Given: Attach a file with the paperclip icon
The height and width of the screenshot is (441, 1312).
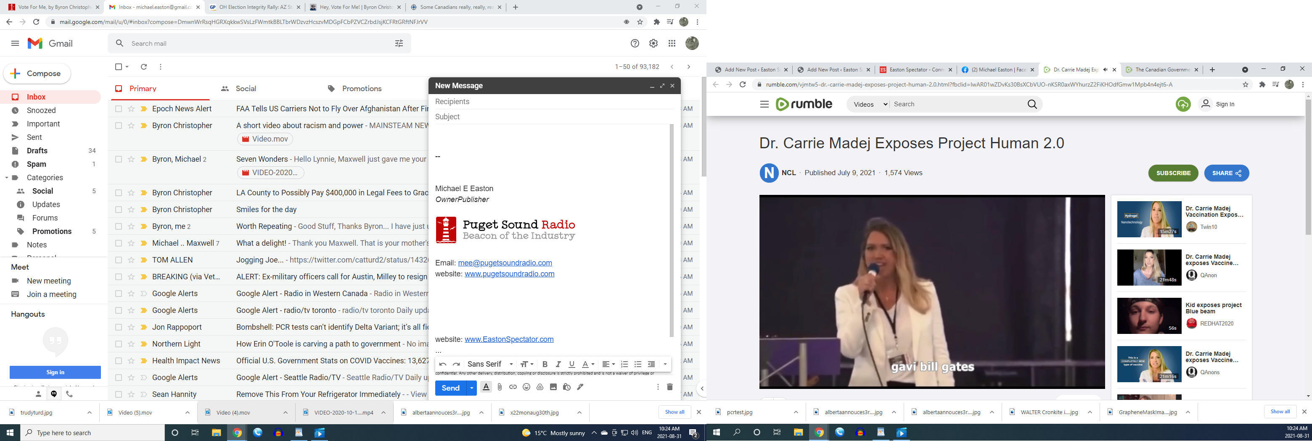Looking at the screenshot, I should coord(500,387).
